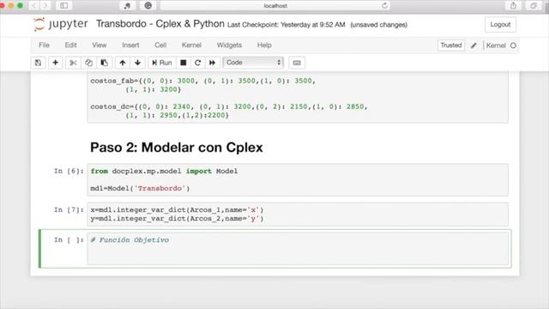
Task: Click the In [7]: prompt label
Action: [x=69, y=209]
